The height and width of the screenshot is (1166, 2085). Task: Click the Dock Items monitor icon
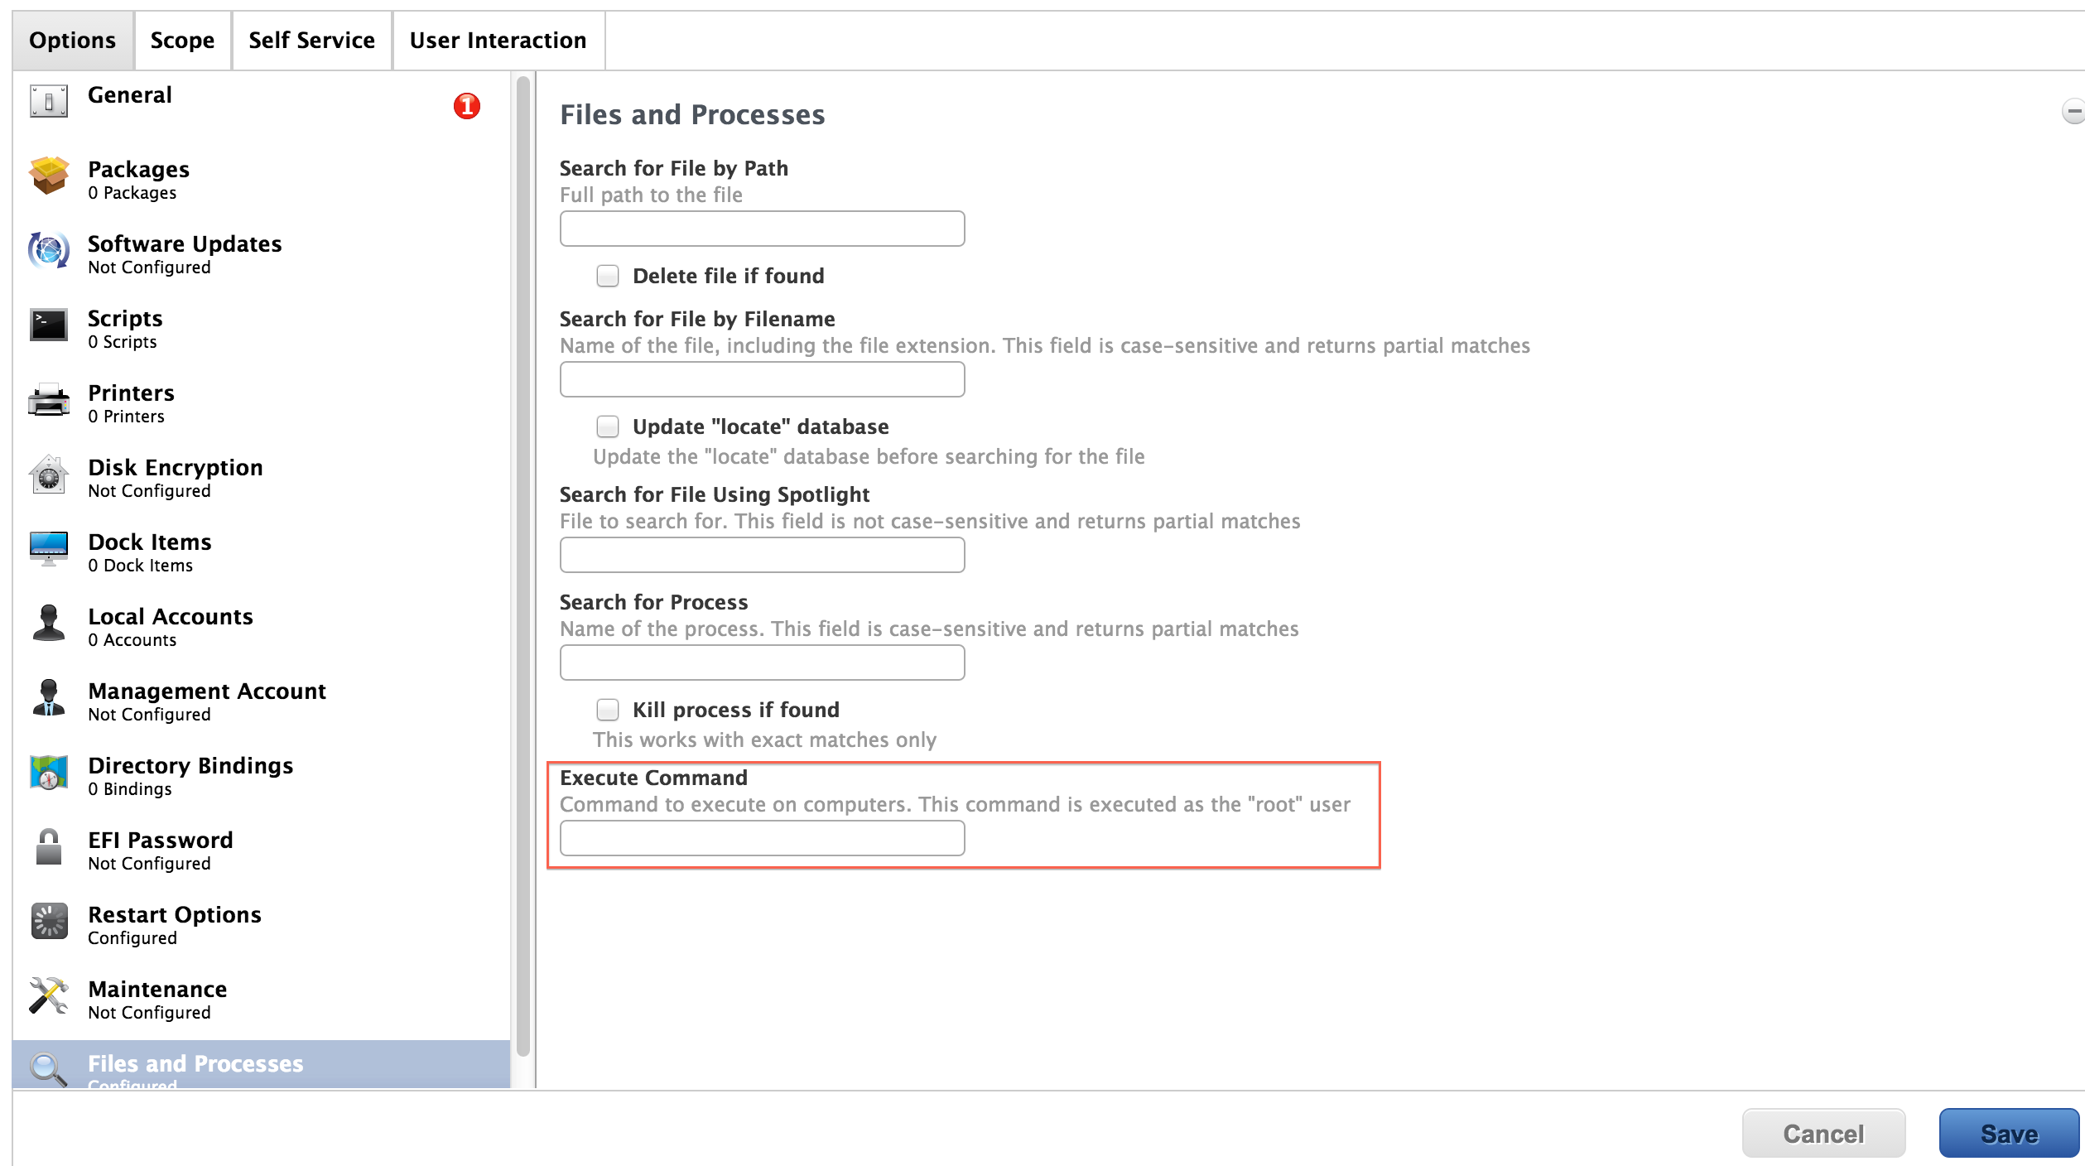pos(49,548)
